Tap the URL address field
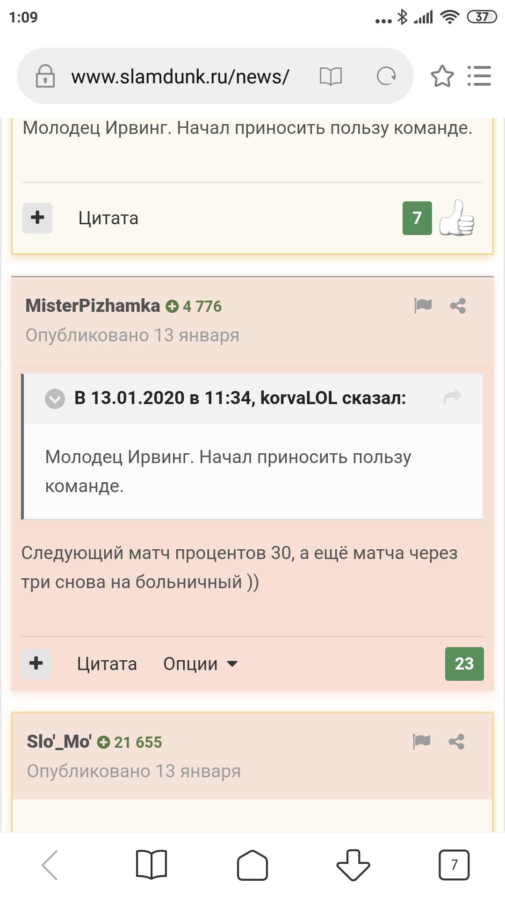The width and height of the screenshot is (505, 899). (x=180, y=76)
